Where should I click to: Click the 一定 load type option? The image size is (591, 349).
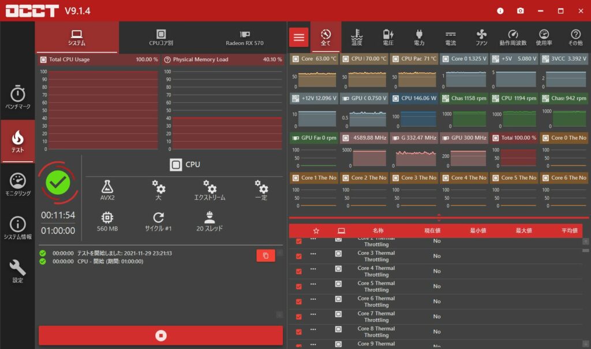coord(261,190)
